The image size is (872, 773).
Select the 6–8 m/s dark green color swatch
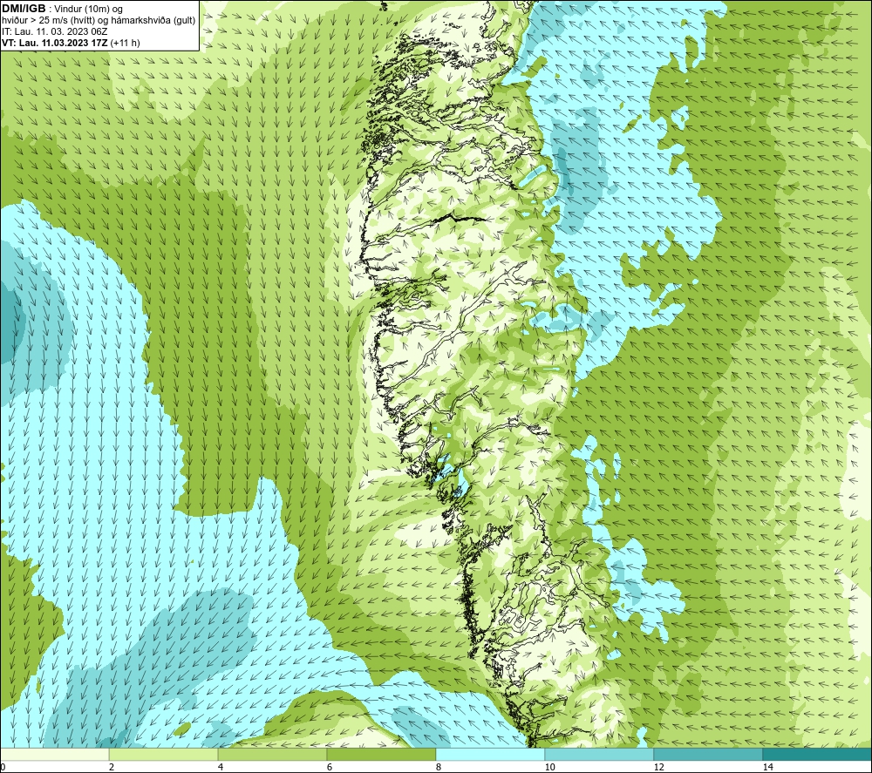[x=382, y=754]
